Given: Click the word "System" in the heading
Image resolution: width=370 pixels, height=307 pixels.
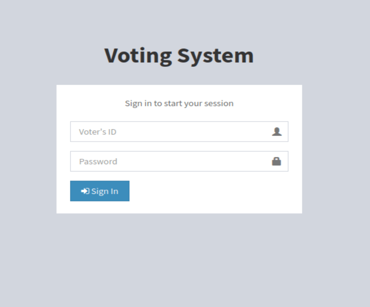Looking at the screenshot, I should (x=215, y=55).
